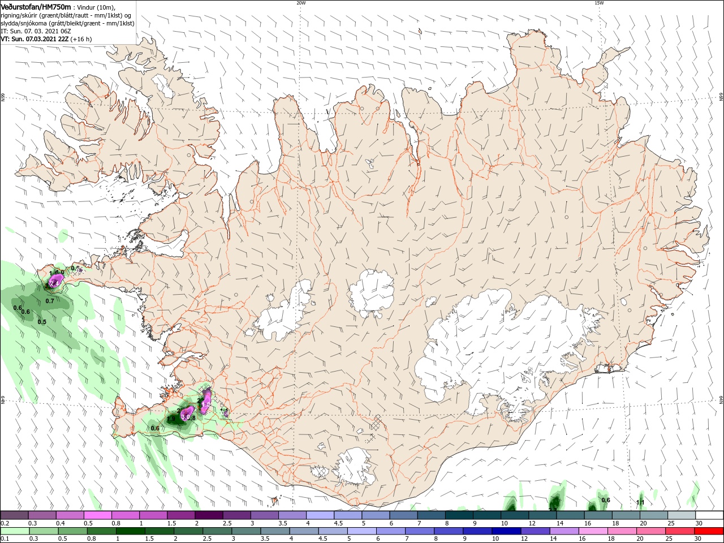Click the '0.1' label on the rain scale
The width and height of the screenshot is (724, 543).
point(5,538)
